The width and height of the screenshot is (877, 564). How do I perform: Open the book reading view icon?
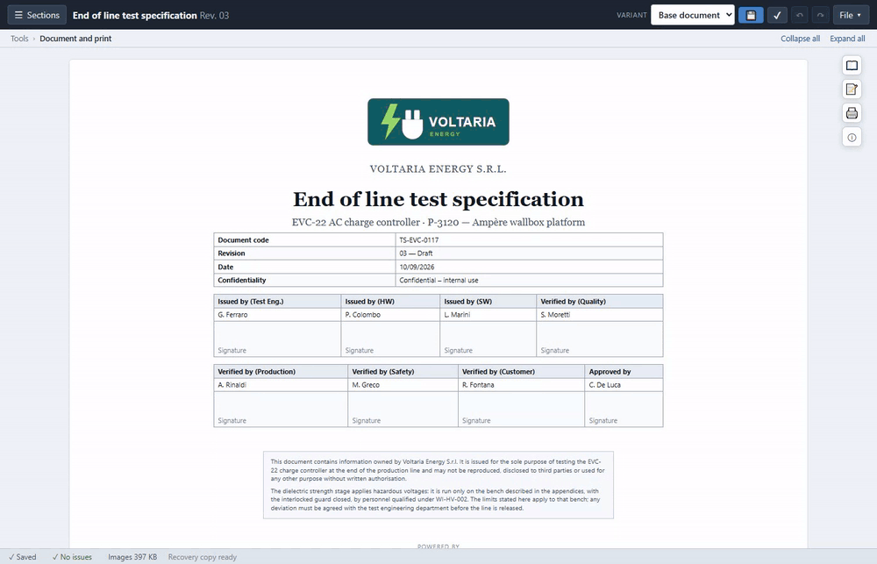pos(852,66)
